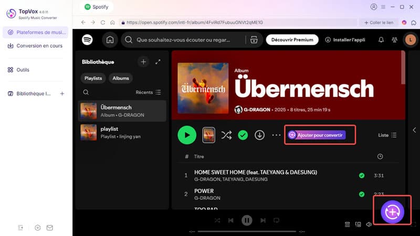Toggle the saved-to-library checkmark for the album
The height and width of the screenshot is (236, 420).
[x=243, y=135]
